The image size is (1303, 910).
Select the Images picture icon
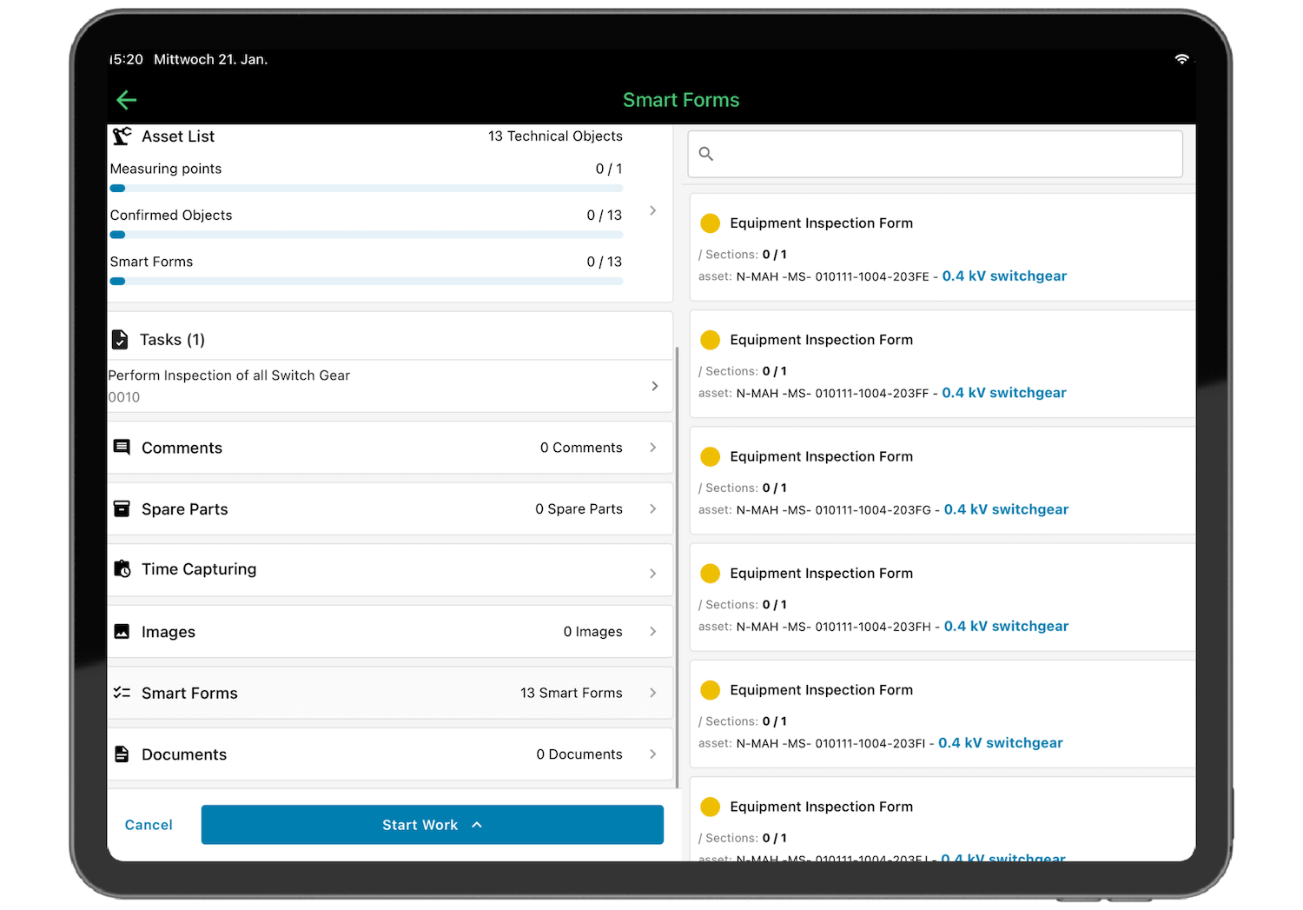pyautogui.click(x=122, y=631)
